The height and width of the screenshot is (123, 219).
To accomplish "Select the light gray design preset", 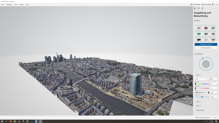I will pos(198,28).
